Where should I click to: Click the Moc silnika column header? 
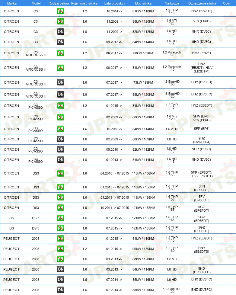(x=143, y=3)
